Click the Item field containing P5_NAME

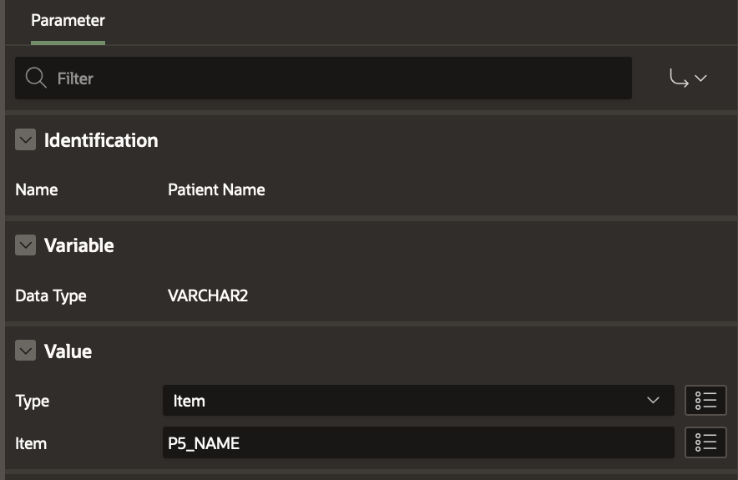[x=417, y=443]
